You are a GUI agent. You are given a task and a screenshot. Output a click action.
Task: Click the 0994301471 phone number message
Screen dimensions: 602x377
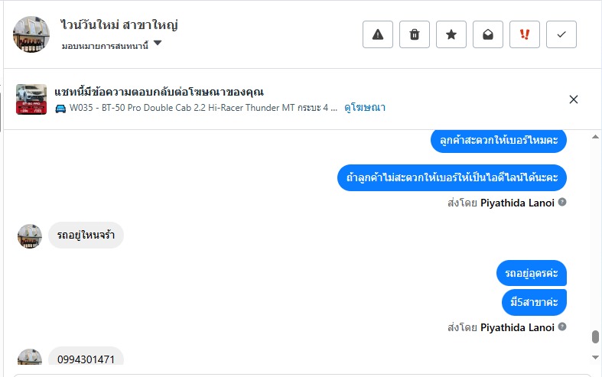(x=86, y=359)
